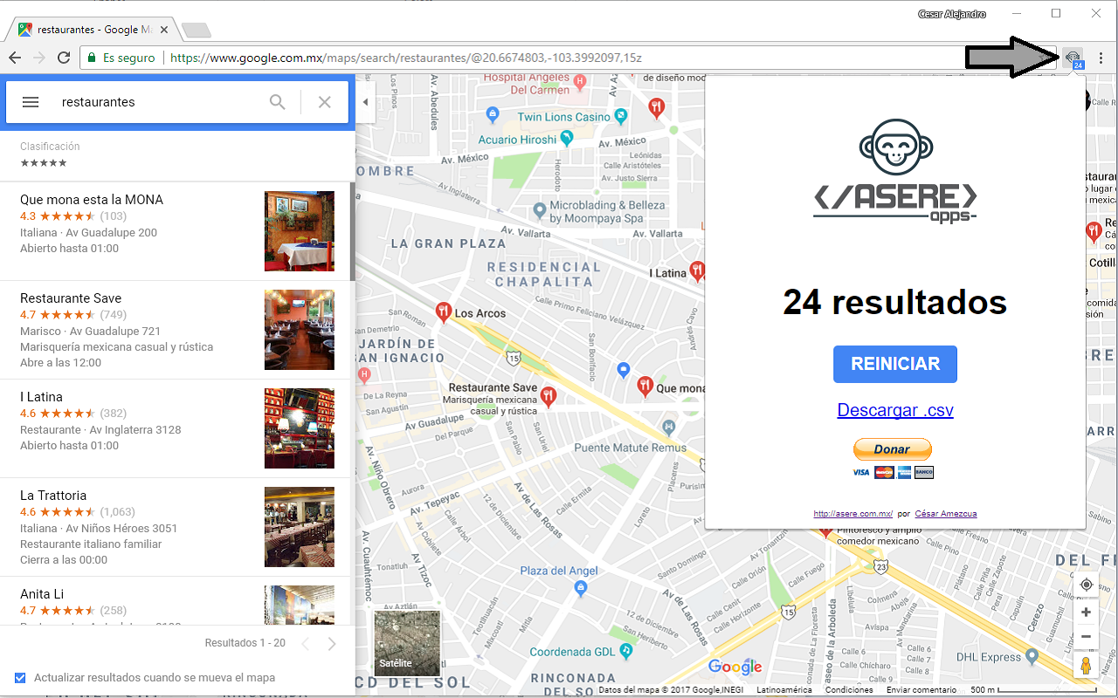Open the Google Maps hamburger menu
The height and width of the screenshot is (698, 1118).
(x=31, y=102)
